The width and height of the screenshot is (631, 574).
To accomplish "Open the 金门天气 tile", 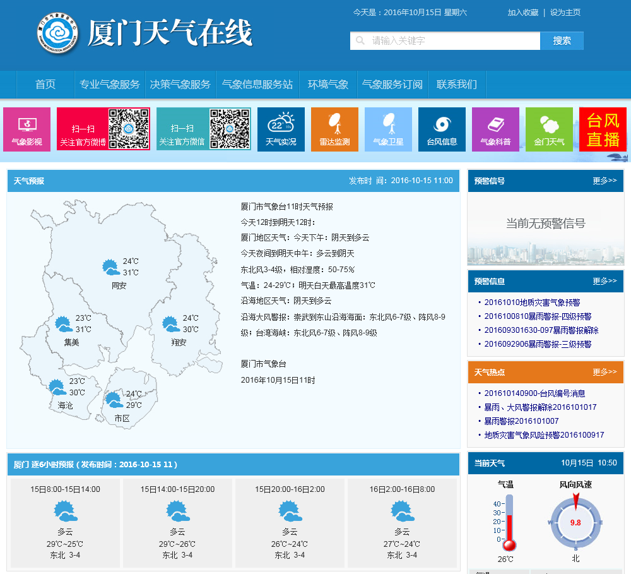I will (549, 129).
